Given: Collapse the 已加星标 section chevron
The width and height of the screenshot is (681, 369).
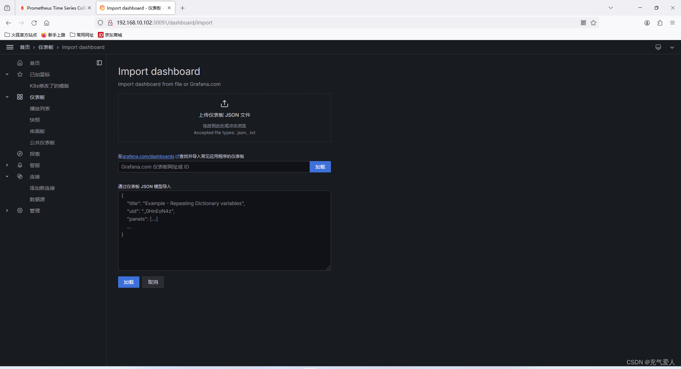Looking at the screenshot, I should (x=7, y=74).
